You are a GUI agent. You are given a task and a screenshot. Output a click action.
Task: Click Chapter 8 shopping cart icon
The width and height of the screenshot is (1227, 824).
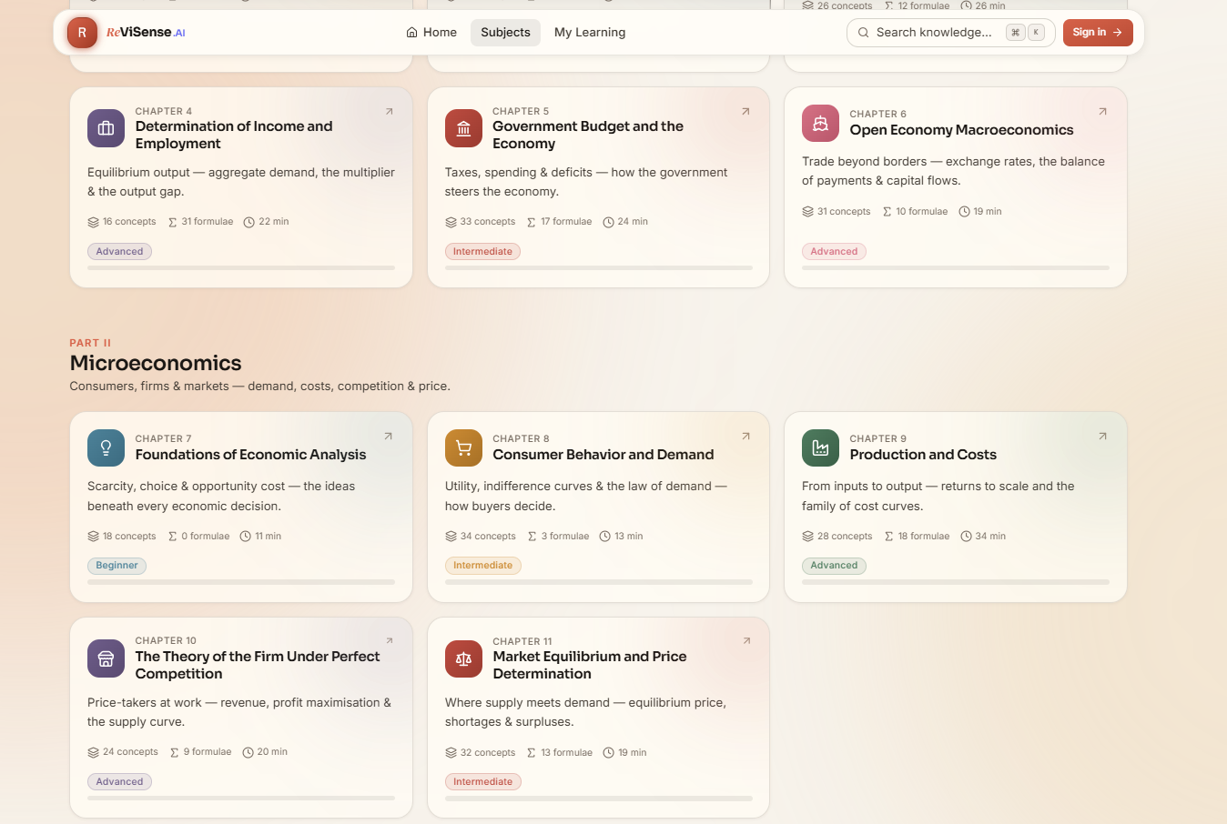(463, 447)
